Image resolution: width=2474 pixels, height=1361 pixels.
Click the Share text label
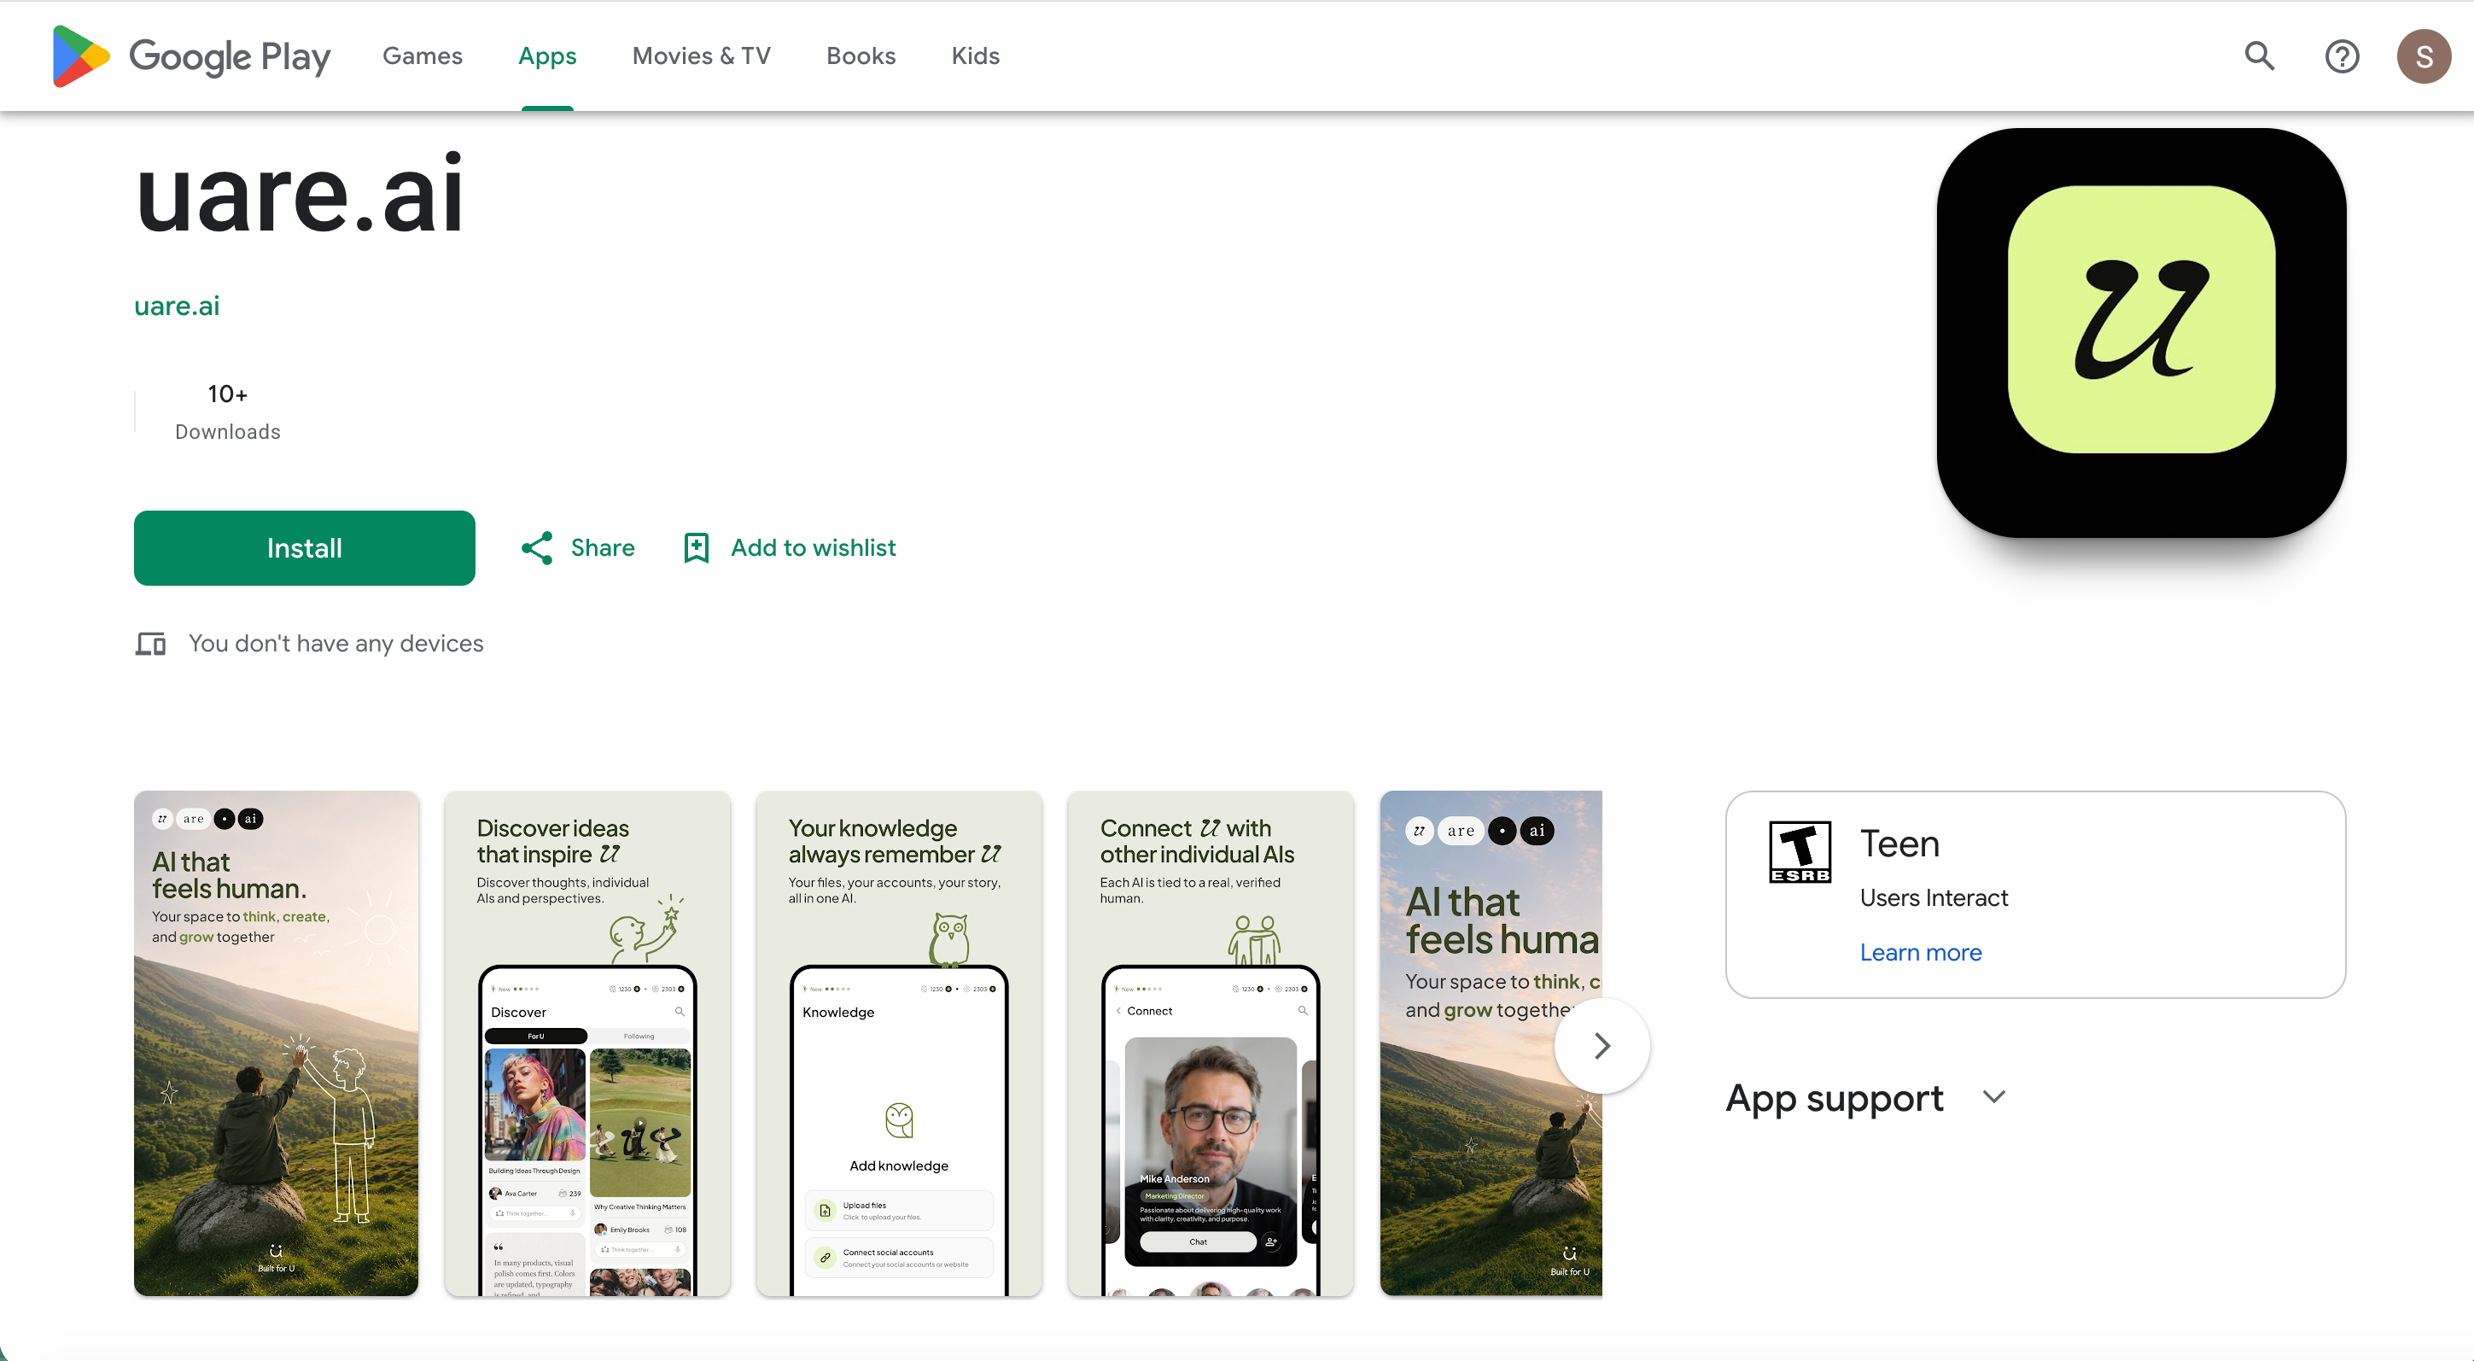click(x=602, y=547)
